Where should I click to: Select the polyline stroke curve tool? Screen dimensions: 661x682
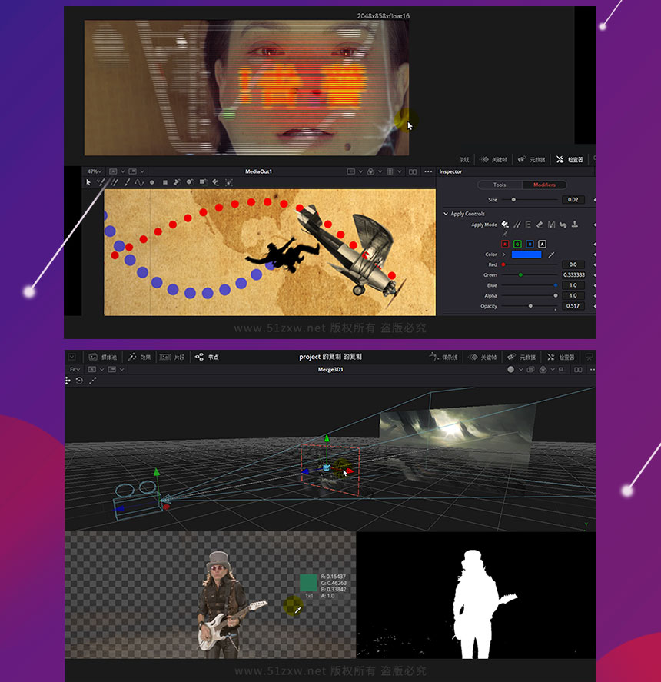pos(138,183)
